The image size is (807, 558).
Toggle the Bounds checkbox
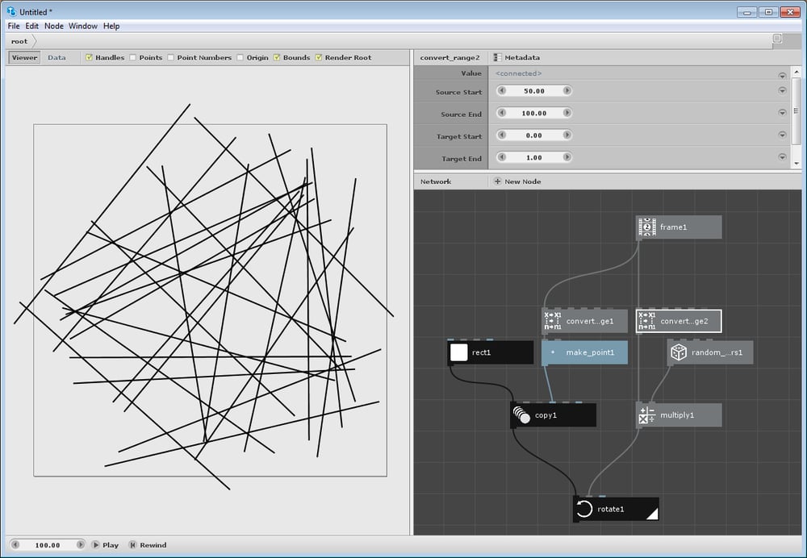click(277, 57)
